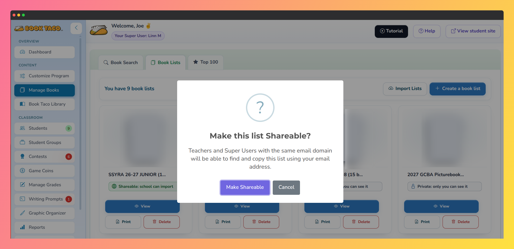Image resolution: width=514 pixels, height=249 pixels.
Task: Select Manage Books sidebar entry
Action: [44, 90]
